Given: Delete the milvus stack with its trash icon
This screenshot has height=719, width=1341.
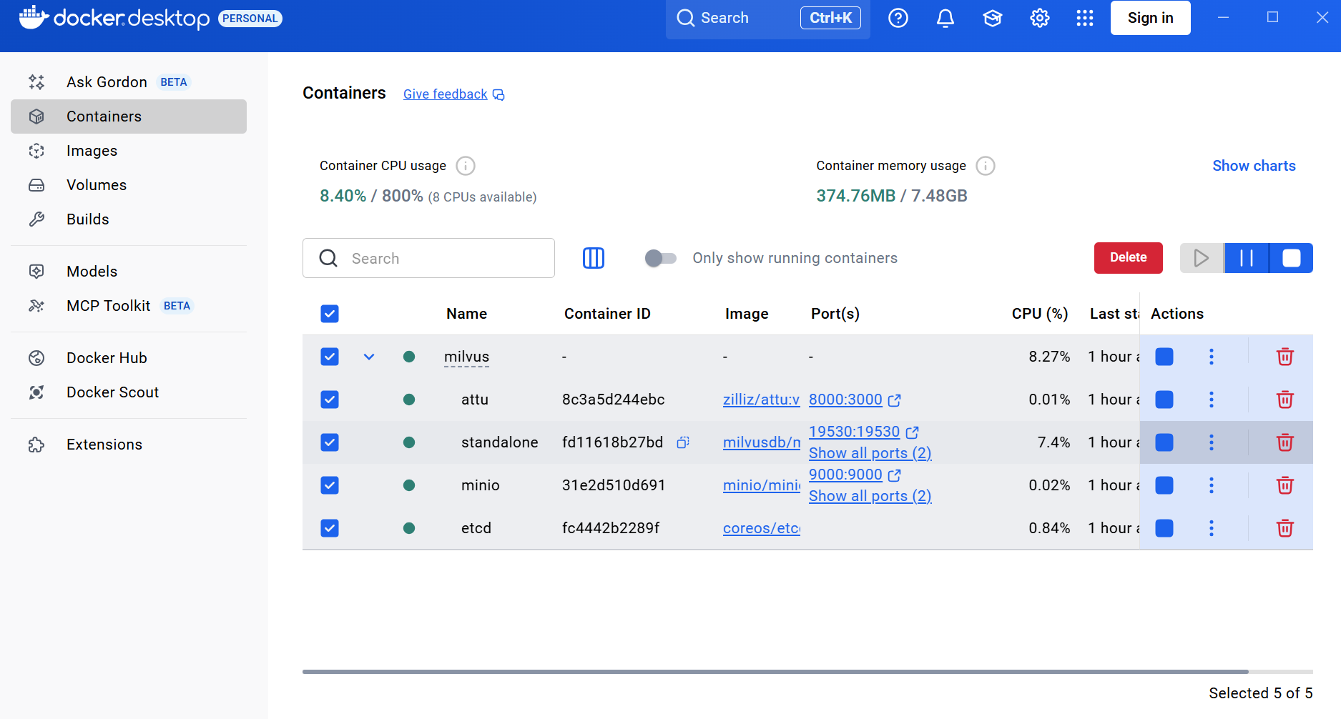Looking at the screenshot, I should point(1285,357).
